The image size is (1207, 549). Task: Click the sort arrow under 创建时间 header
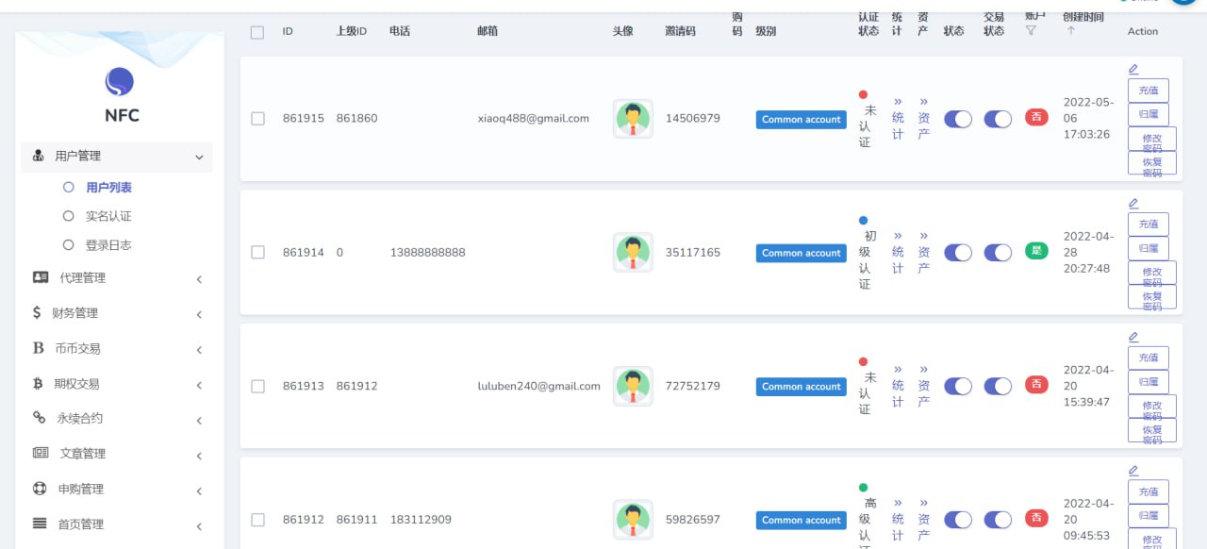[x=1070, y=31]
